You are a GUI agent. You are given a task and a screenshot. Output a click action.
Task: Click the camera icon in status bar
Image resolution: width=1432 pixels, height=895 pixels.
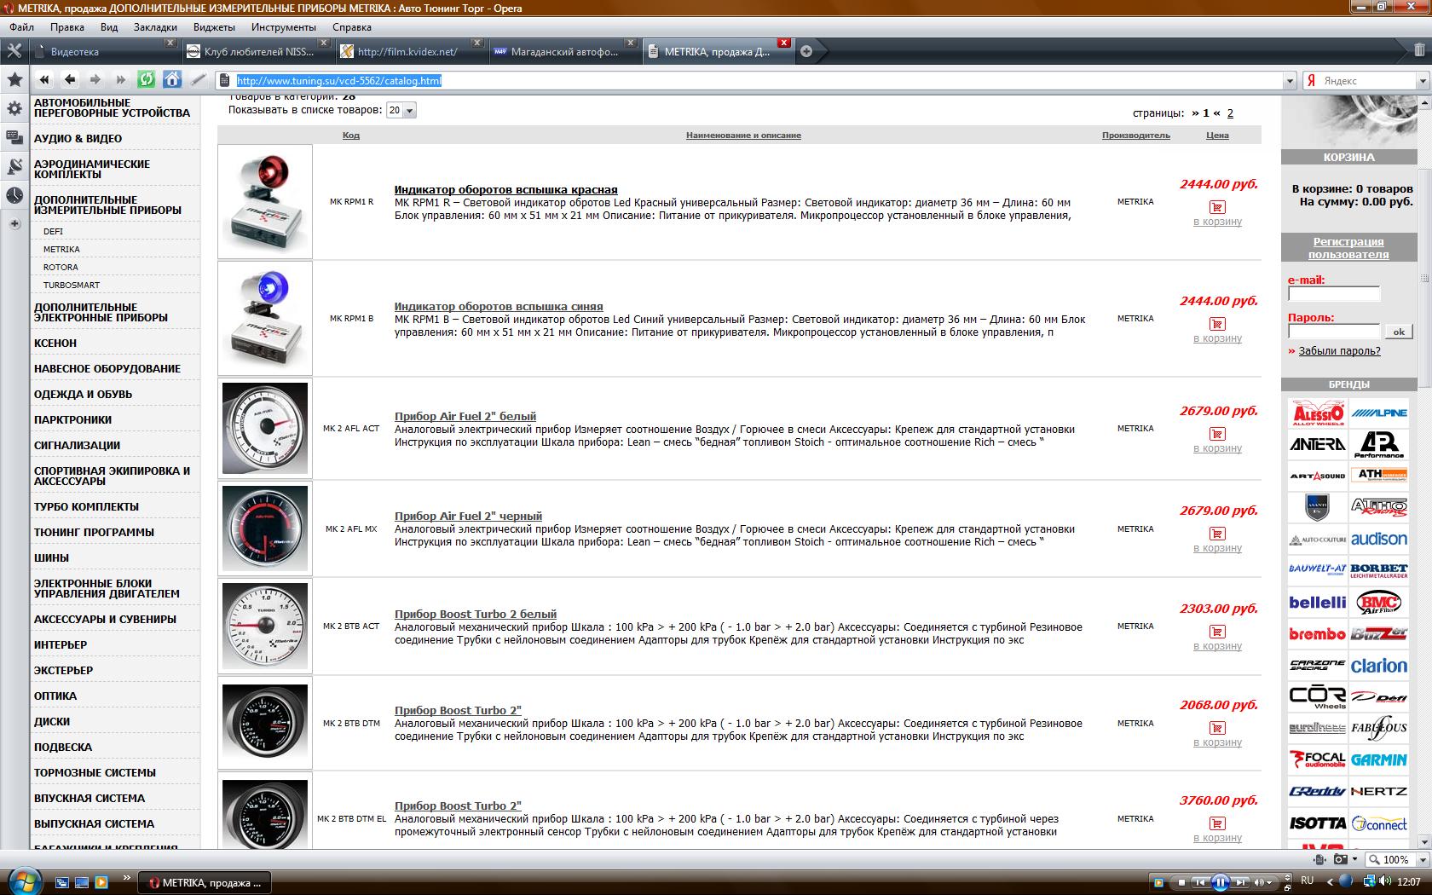click(1340, 859)
